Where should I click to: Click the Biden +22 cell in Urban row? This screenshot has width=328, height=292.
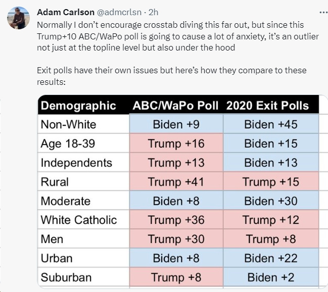click(x=270, y=258)
